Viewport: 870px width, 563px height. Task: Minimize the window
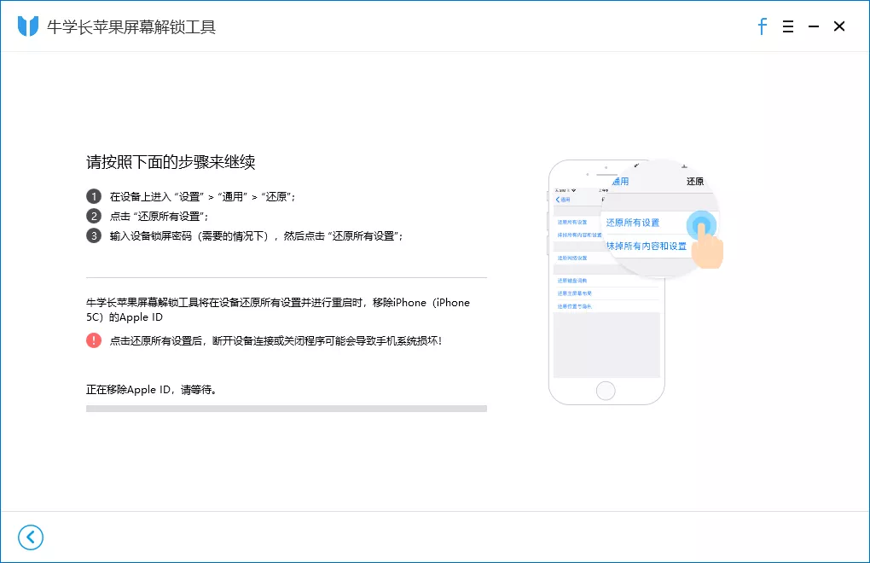814,26
